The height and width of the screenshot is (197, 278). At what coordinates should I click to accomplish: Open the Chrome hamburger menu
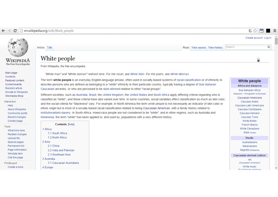click(275, 31)
